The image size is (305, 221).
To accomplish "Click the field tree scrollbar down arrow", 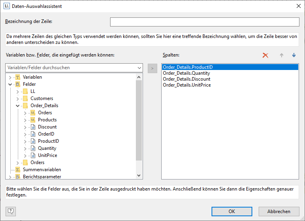I will [139, 175].
